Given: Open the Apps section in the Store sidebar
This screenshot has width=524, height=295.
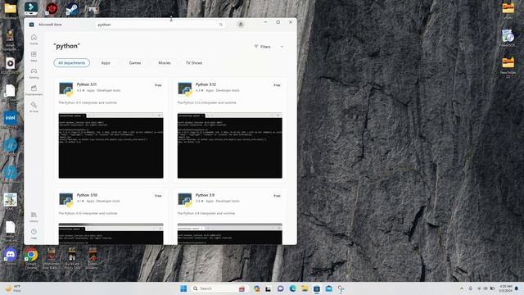Looking at the screenshot, I should pyautogui.click(x=34, y=56).
